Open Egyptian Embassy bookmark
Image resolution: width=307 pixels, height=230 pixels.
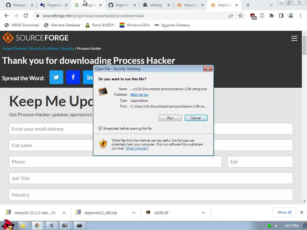point(172,25)
